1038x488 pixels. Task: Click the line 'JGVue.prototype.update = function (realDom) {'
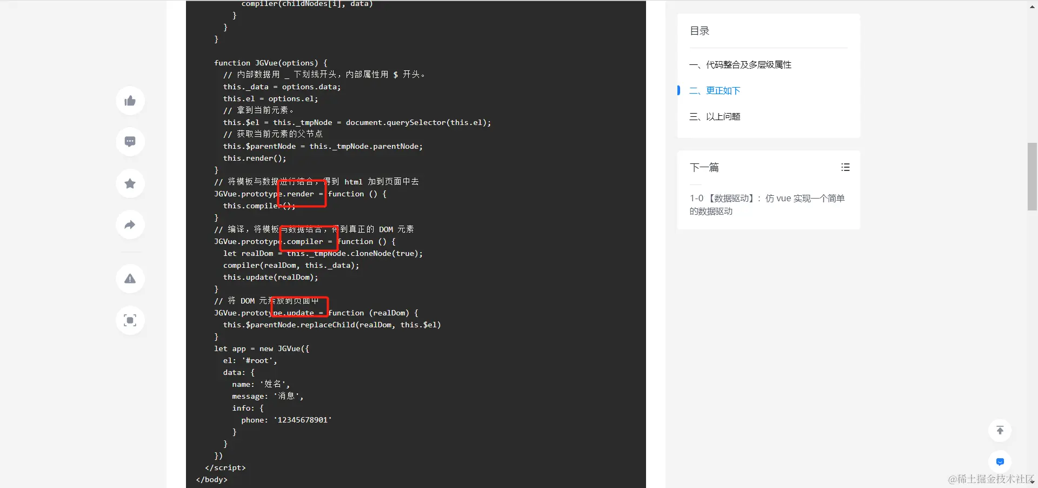tap(316, 313)
